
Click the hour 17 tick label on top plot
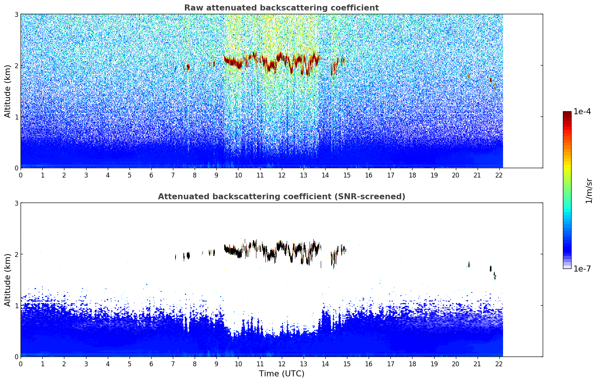point(390,175)
